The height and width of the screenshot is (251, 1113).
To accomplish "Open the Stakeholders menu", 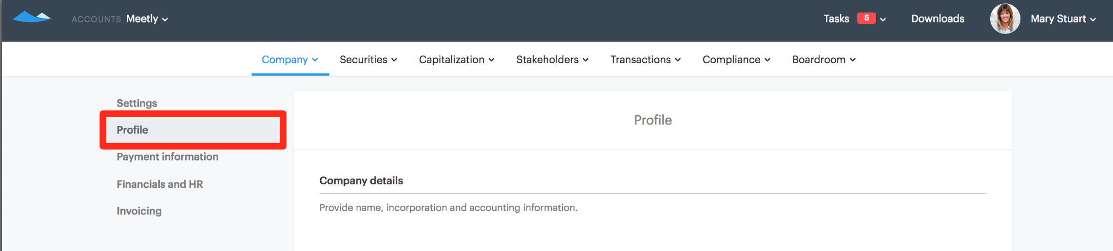I will point(553,59).
